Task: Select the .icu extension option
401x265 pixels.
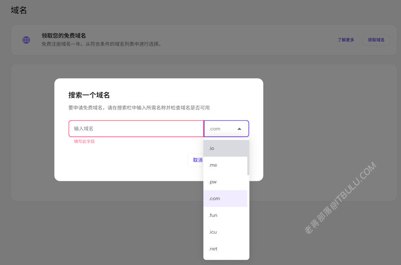Action: click(226, 232)
